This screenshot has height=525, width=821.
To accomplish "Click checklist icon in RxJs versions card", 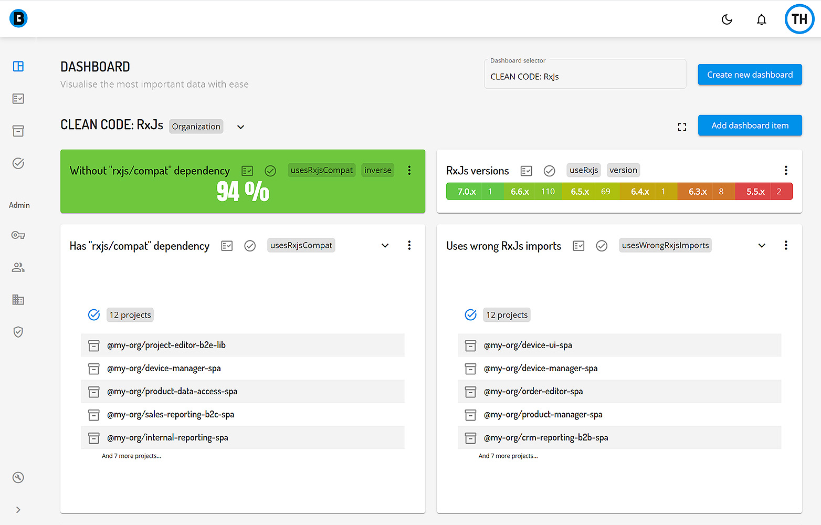I will 527,171.
